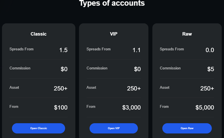
Task: Click the Open VIP button
Action: click(113, 128)
